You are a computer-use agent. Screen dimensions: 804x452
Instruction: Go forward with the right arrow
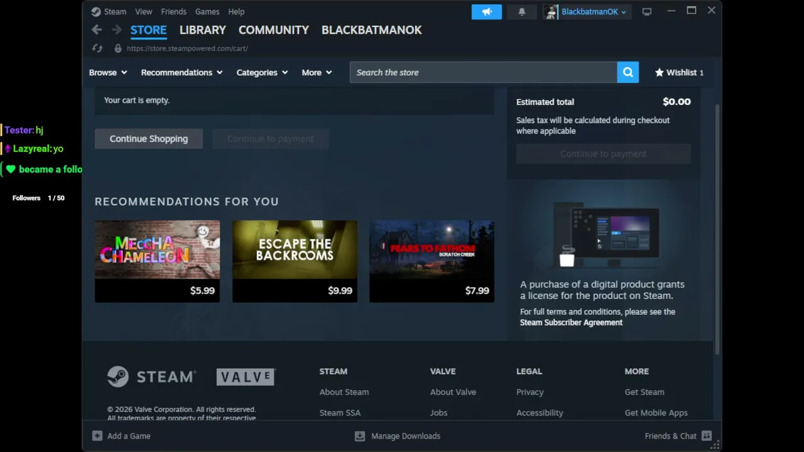[x=117, y=30]
